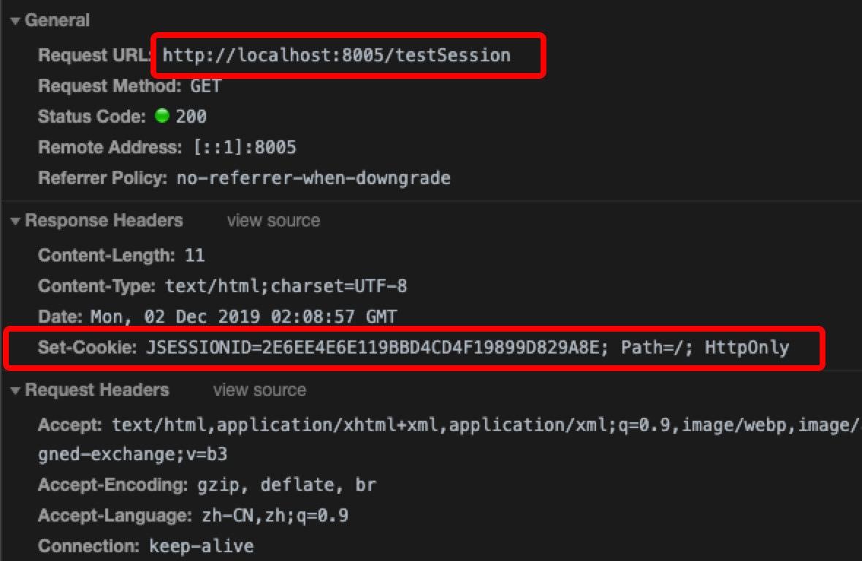Click the Remote Address value

pos(245,148)
